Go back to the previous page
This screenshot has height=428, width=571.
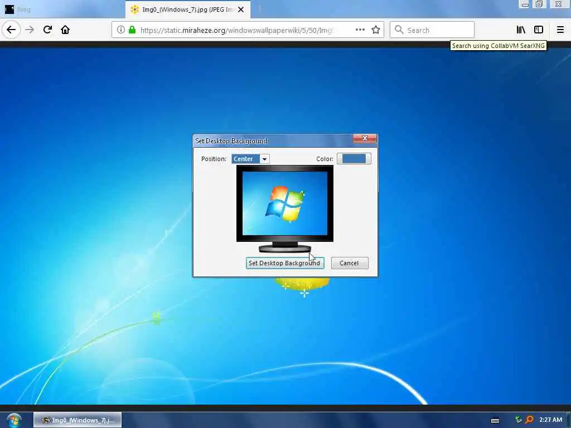11,30
